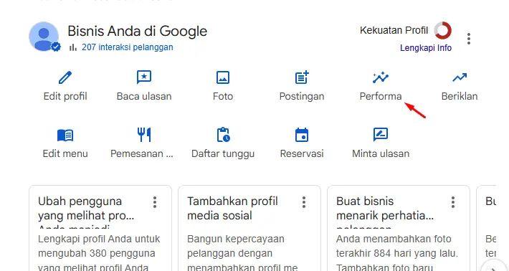
Task: Open the Performa sparkle chart icon
Action: [381, 77]
